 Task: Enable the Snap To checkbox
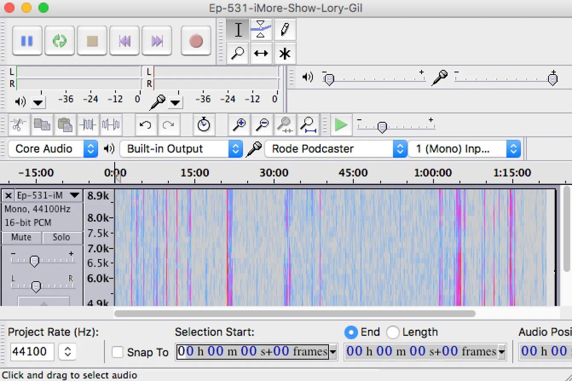pos(117,352)
